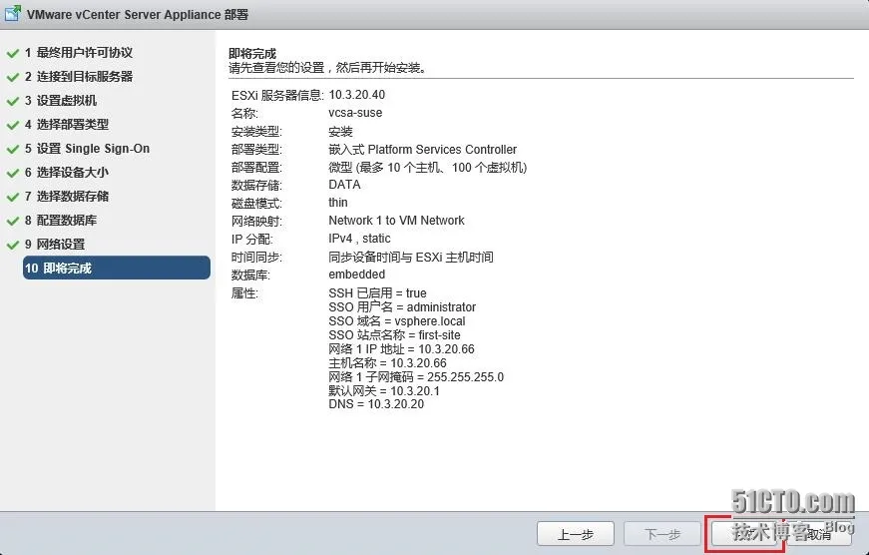Click the SSH 已启用 = true property
This screenshot has height=555, width=869.
377,292
